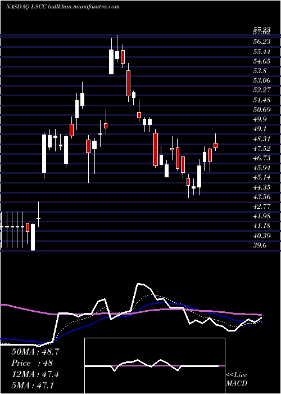Select the 12MA : 47.4 readout
The height and width of the screenshot is (394, 281).
(x=35, y=374)
